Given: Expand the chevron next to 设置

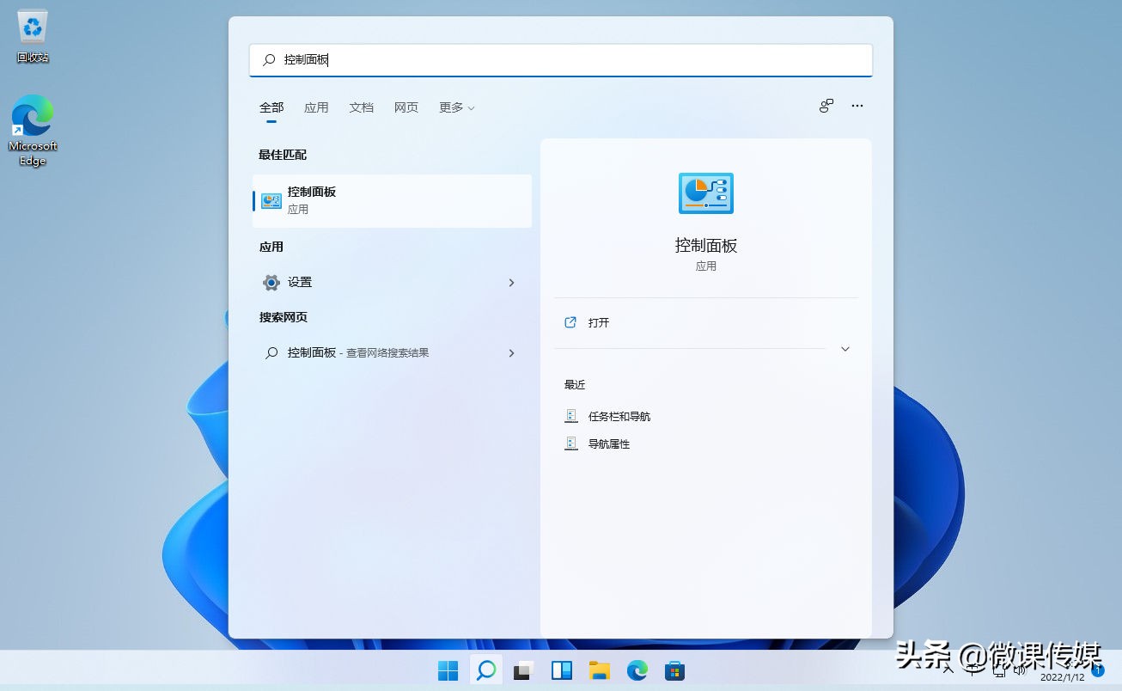Looking at the screenshot, I should 511,282.
